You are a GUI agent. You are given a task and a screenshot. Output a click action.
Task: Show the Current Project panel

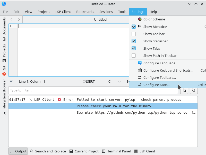coord(84,151)
